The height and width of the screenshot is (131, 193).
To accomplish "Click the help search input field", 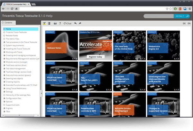I will [159, 16].
